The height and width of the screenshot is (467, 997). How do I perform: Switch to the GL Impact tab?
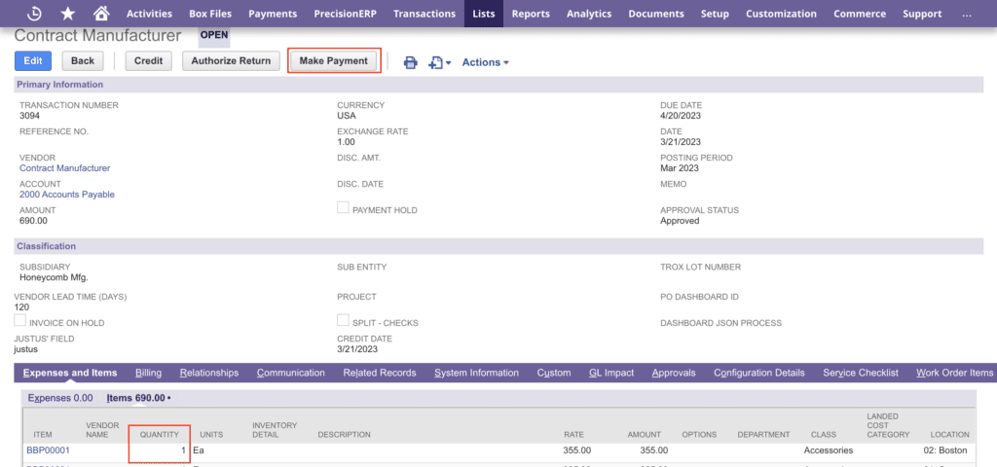(611, 373)
